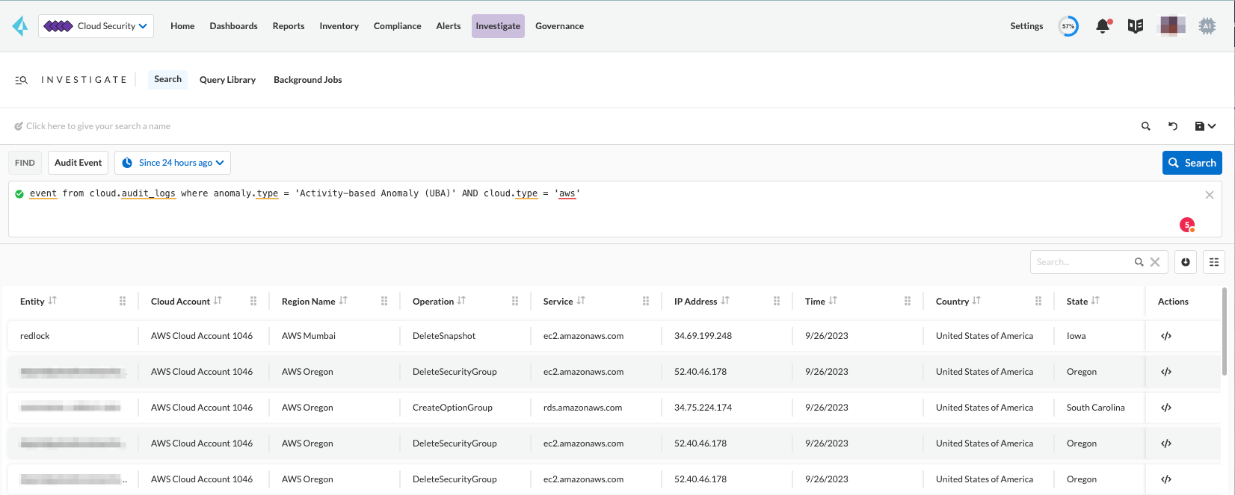
Task: View JSON for the DeleteSnapshot row
Action: pyautogui.click(x=1166, y=336)
